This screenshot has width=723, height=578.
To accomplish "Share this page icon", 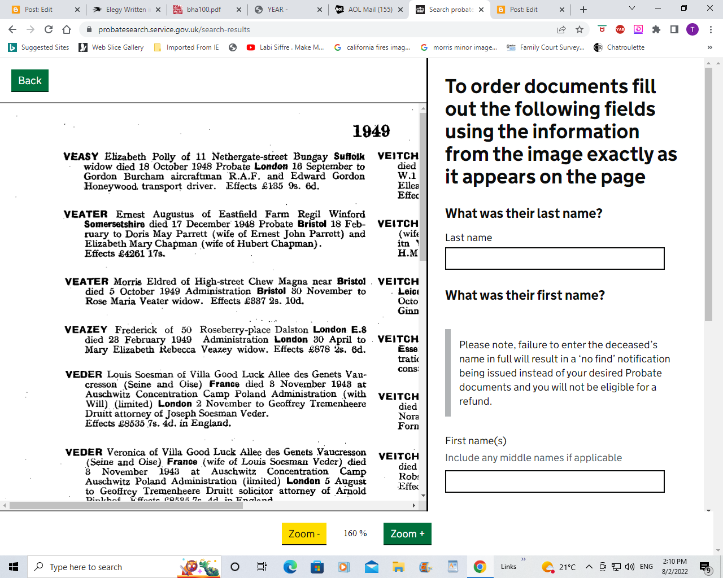I will pos(561,29).
